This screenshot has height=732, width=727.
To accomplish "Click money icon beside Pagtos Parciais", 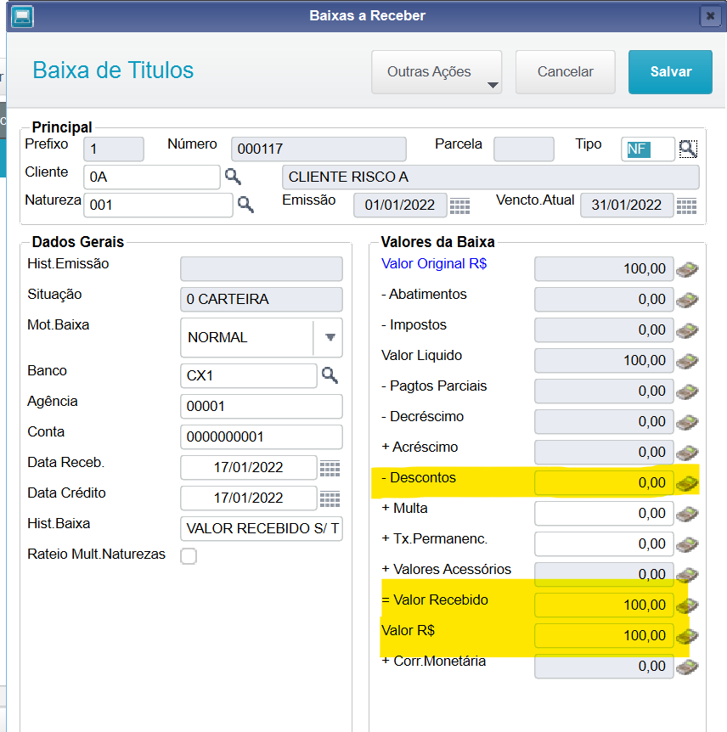I will pos(687,391).
